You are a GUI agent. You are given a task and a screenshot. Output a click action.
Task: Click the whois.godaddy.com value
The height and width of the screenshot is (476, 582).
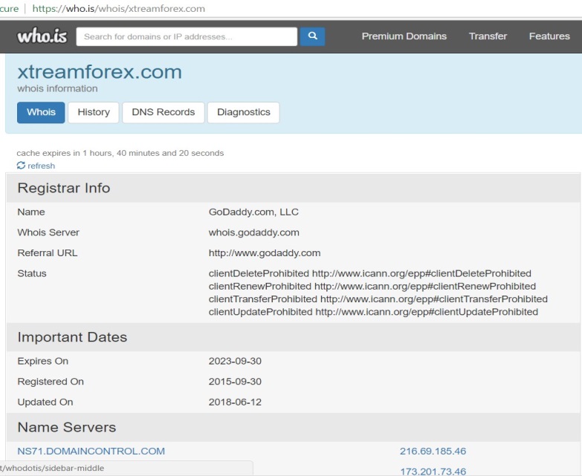point(254,232)
